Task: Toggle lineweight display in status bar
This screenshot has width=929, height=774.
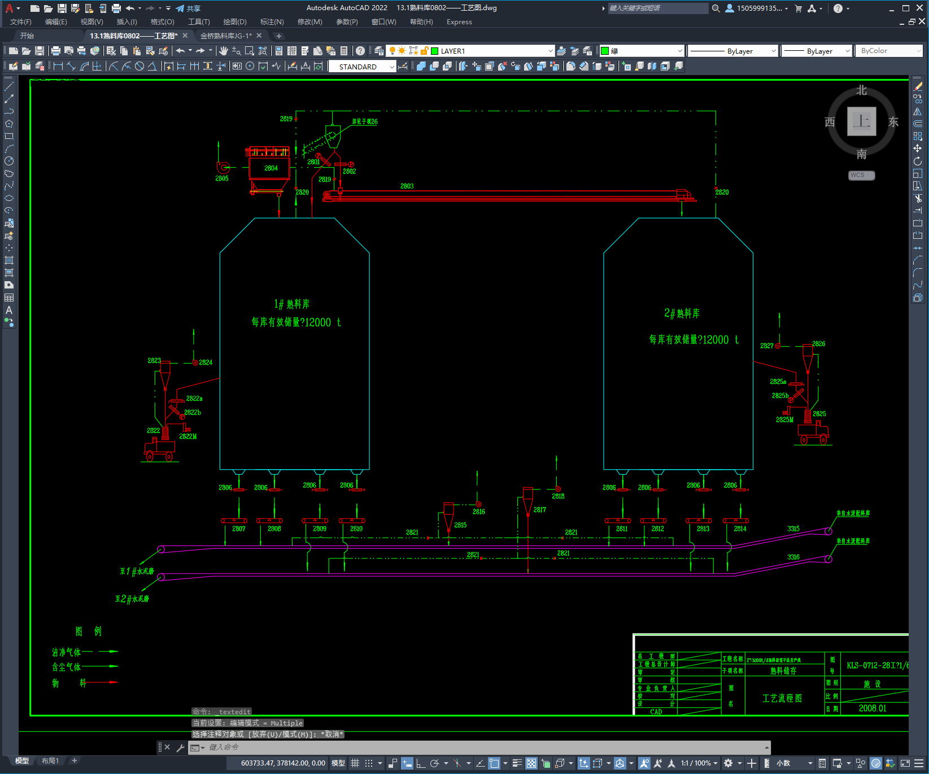Action: (517, 763)
